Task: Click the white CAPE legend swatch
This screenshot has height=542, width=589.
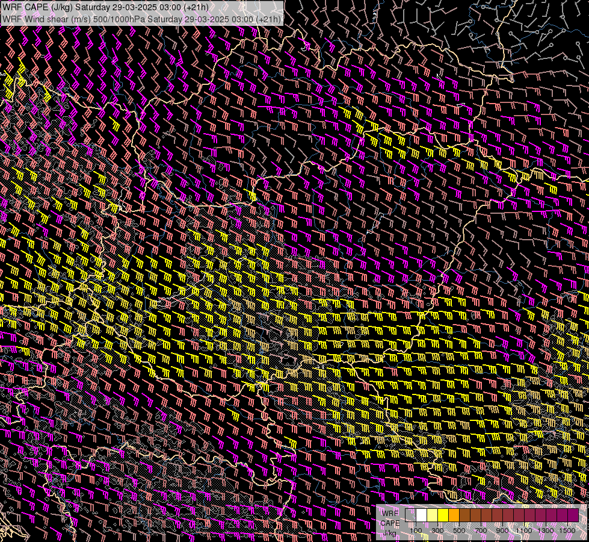Action: coord(422,516)
